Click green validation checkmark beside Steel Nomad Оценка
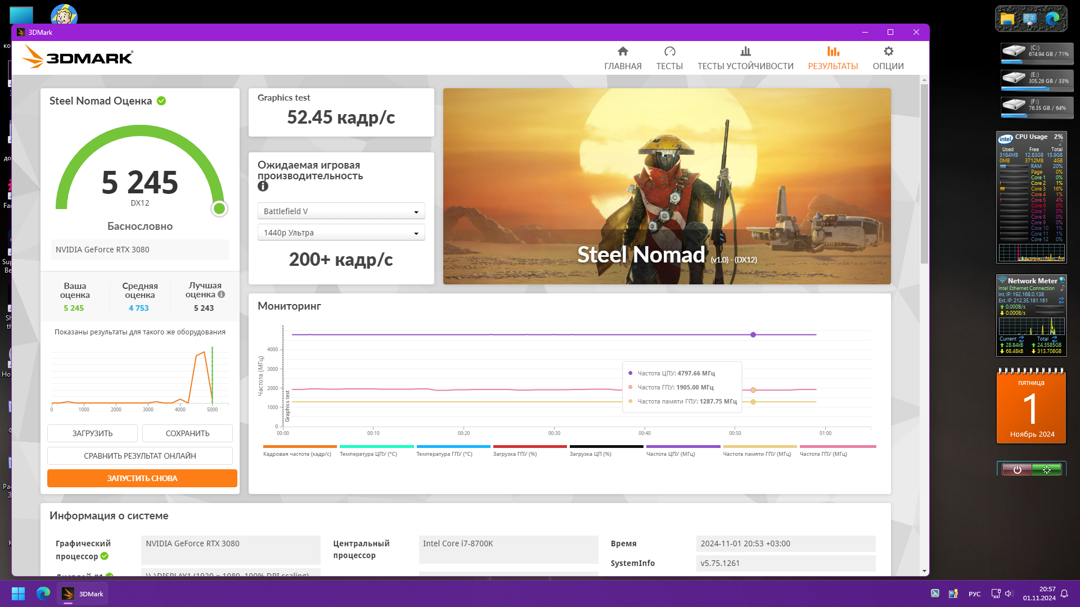The image size is (1080, 607). click(x=161, y=101)
